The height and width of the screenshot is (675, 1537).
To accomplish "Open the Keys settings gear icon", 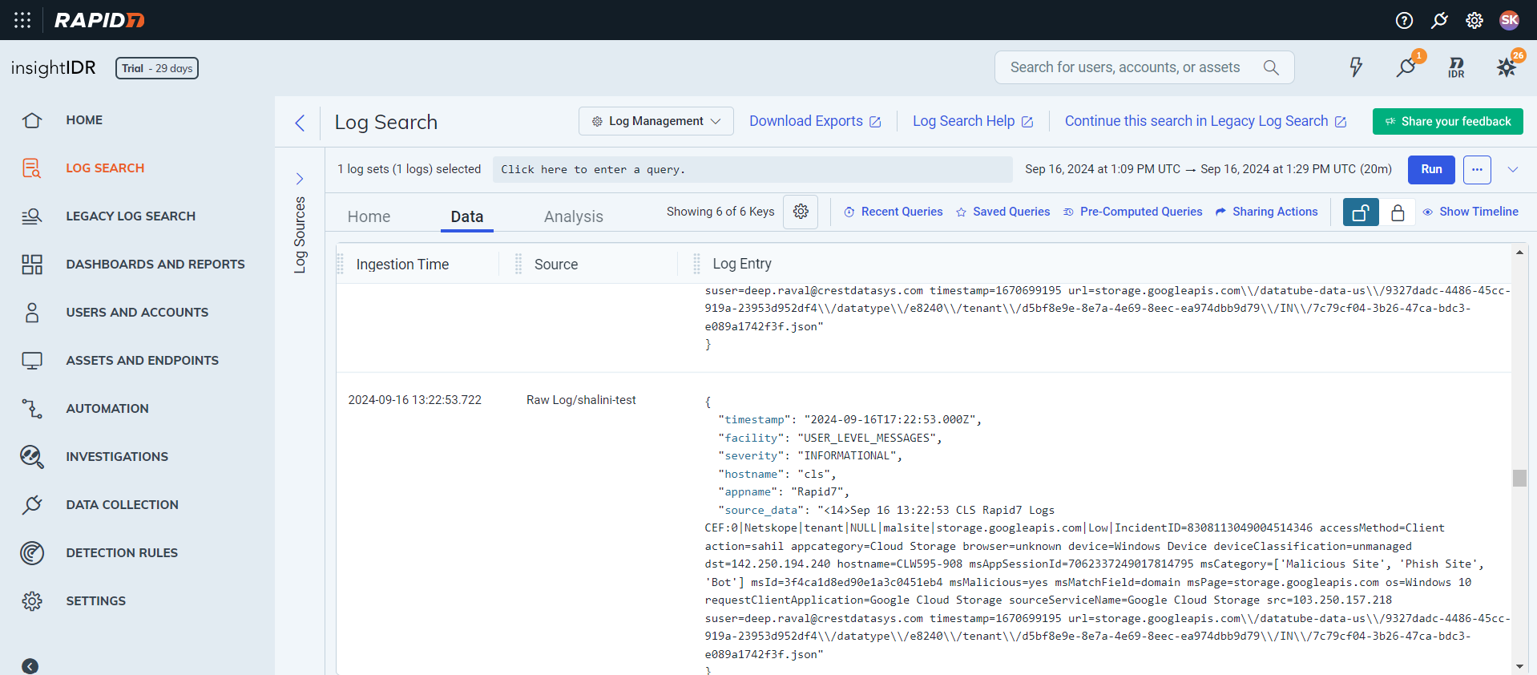I will [x=801, y=212].
